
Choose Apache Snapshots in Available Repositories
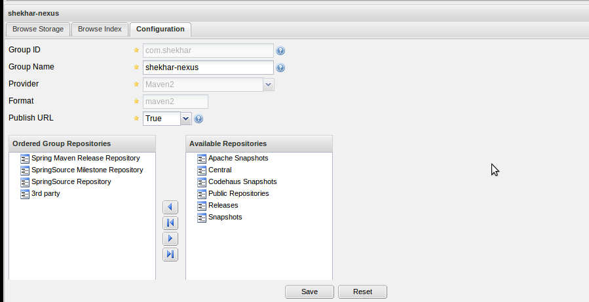coord(238,159)
